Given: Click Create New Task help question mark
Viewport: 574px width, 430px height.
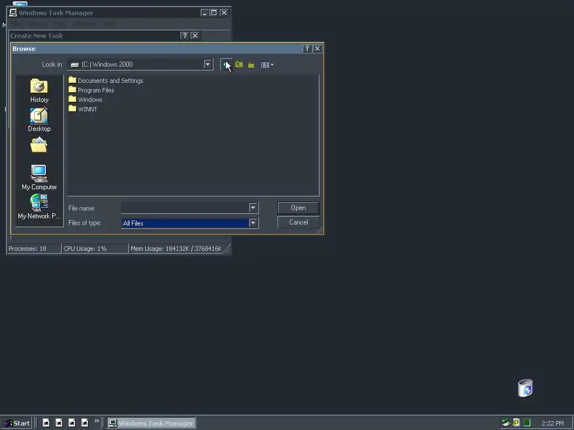Looking at the screenshot, I should click(184, 35).
